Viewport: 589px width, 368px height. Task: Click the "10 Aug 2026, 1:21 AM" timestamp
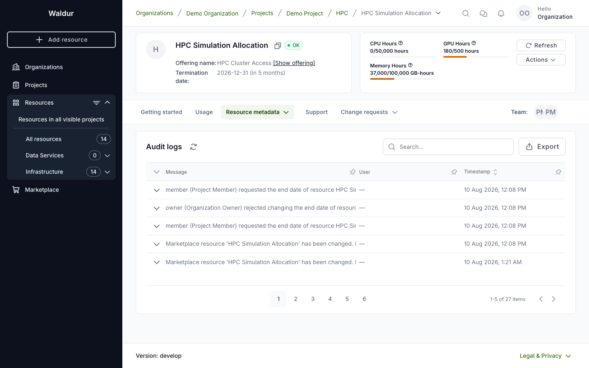[493, 262]
